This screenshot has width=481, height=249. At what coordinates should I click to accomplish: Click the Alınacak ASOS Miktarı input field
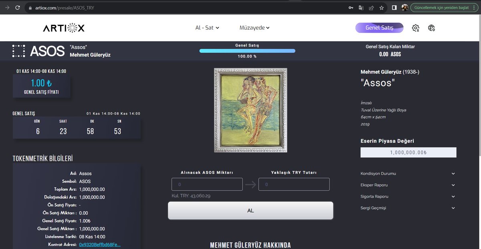[x=207, y=184]
